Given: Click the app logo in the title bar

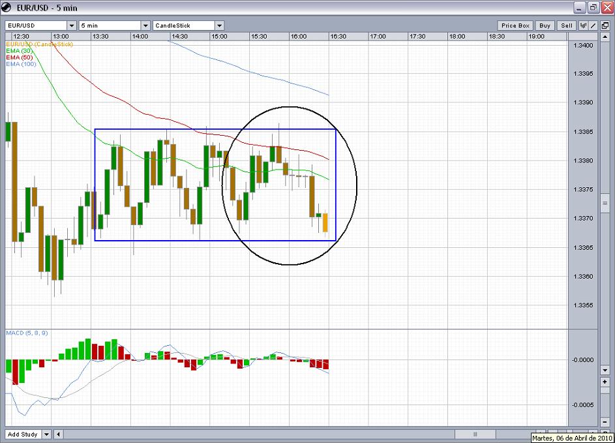Looking at the screenshot, I should 7,7.
